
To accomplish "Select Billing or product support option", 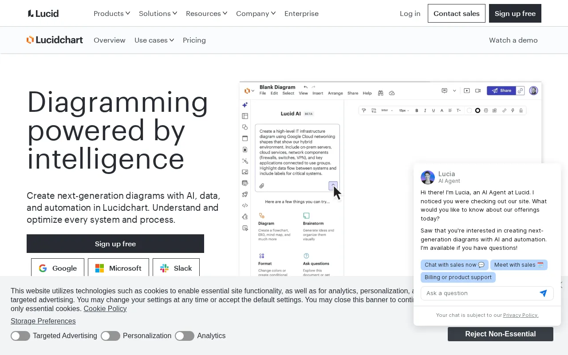I will 458,277.
